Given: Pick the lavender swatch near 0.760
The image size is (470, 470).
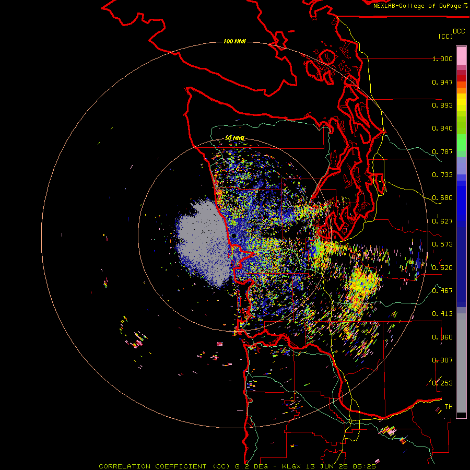Looking at the screenshot, I should [461, 166].
